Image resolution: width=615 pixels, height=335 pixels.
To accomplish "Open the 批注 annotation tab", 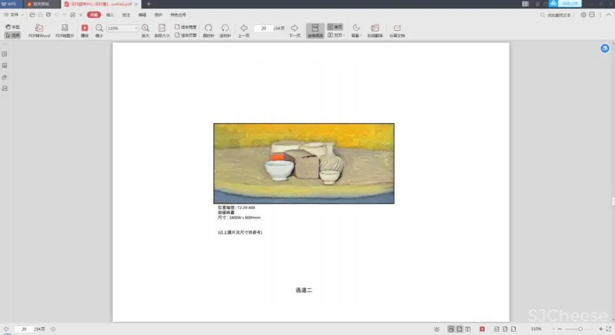I will point(126,14).
